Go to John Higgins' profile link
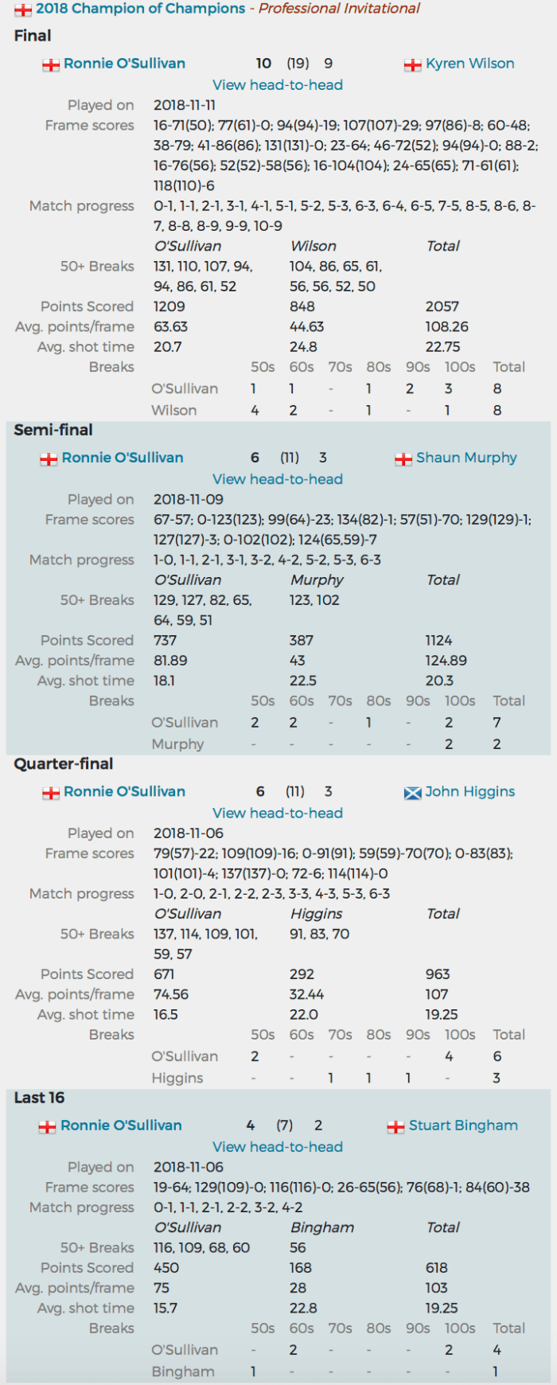The width and height of the screenshot is (557, 1385). tap(469, 792)
